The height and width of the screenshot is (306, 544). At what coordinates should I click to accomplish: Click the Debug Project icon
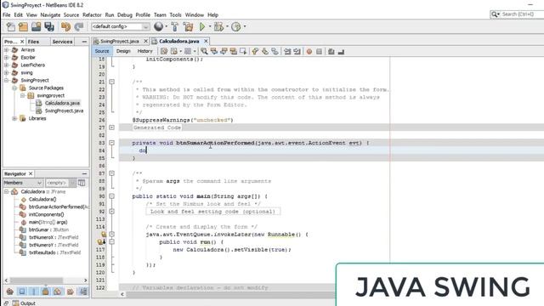pos(219,26)
